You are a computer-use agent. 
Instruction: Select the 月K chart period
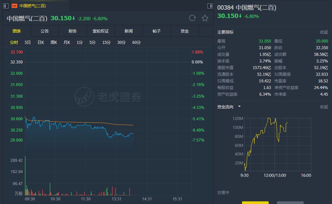(67, 43)
